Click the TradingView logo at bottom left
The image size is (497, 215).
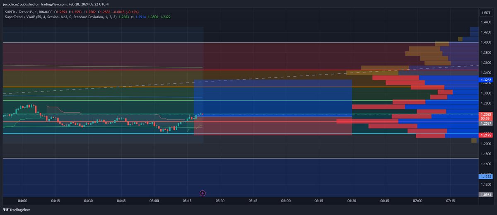[17, 210]
